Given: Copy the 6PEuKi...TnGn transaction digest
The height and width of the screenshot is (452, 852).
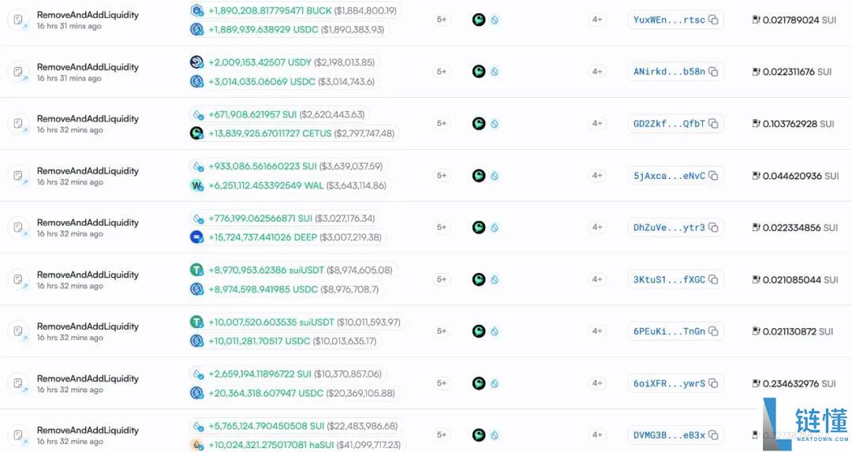Looking at the screenshot, I should pos(713,331).
